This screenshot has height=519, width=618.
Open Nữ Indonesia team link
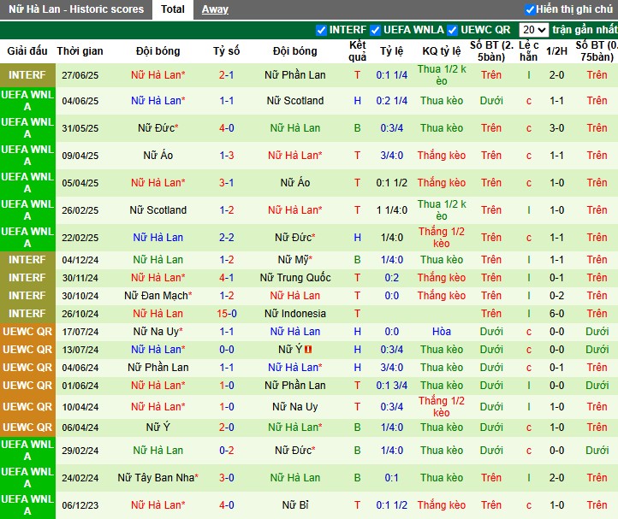click(x=294, y=314)
